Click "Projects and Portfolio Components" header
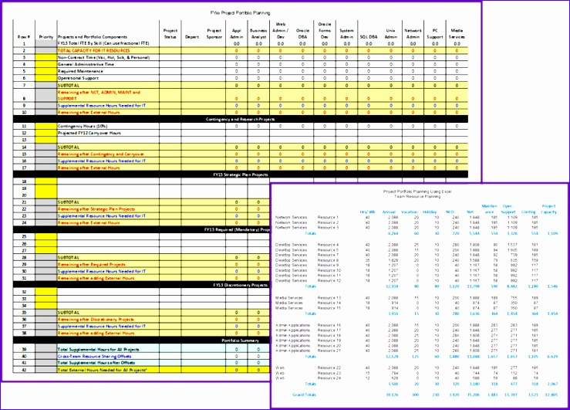 (x=93, y=37)
